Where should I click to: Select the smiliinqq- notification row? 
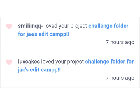[x=70, y=34]
